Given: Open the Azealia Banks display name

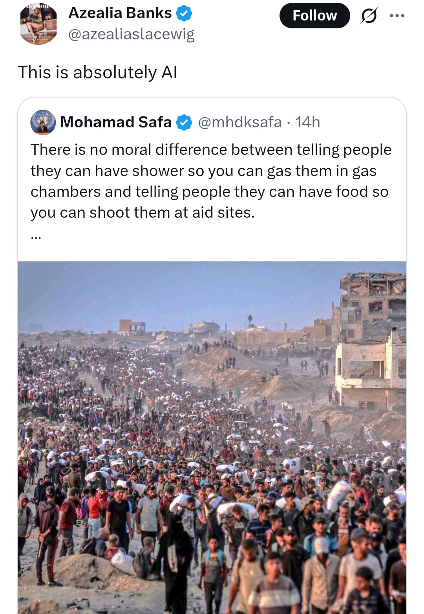Looking at the screenshot, I should click(x=120, y=13).
